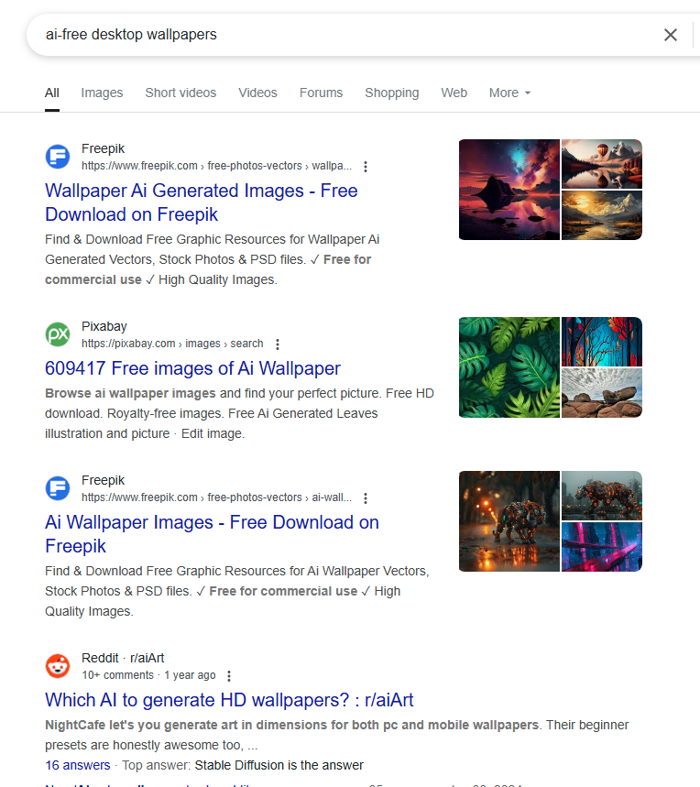
Task: Click the freepik.com URL ending in wallpa...
Action: [x=217, y=166]
